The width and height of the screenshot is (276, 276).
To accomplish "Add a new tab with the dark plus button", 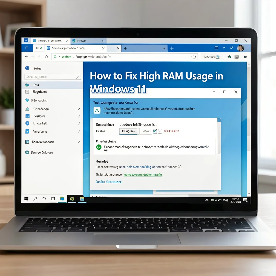I will click(x=125, y=48).
